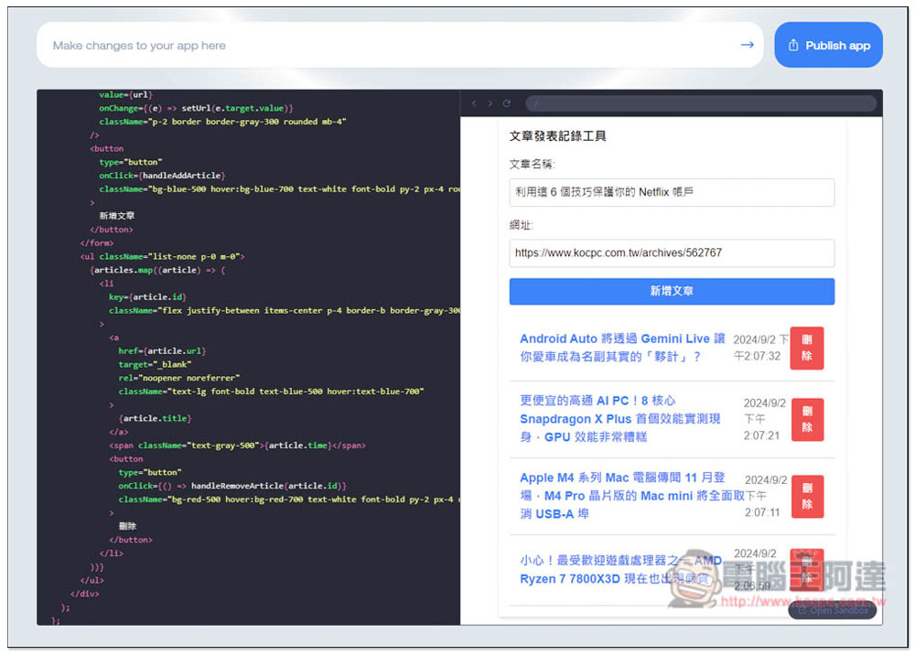
Task: Open the Snapdragon X Plus article link
Action: tap(619, 419)
